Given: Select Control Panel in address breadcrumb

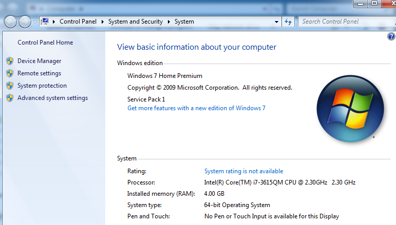Looking at the screenshot, I should click(78, 22).
